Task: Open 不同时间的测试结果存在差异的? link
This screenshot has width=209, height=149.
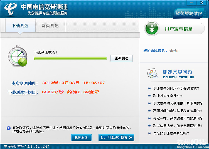Action: tap(178, 111)
